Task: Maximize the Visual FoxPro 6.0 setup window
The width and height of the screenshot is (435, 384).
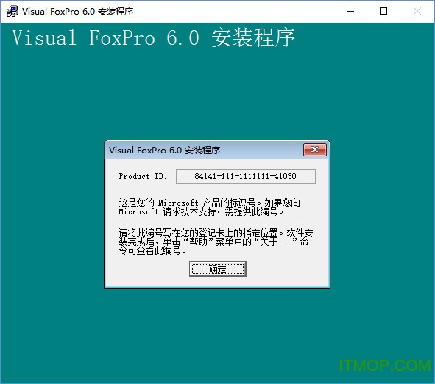Action: (383, 11)
